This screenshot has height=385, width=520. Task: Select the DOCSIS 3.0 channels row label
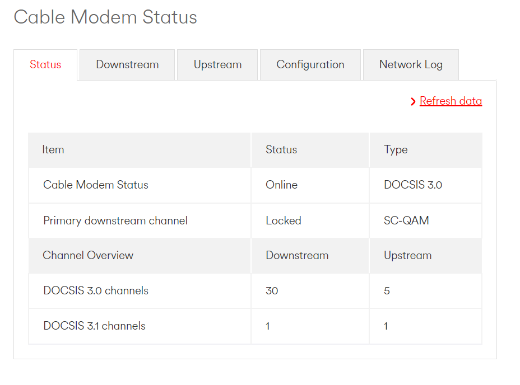[96, 290]
